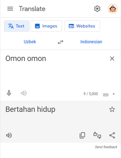This screenshot has height=158, width=121.
Task: Select the Text translation tab
Action: click(17, 26)
